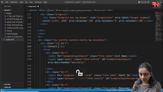Open problems warning indicator in status bar
Screen dimensions: 163x92
click(2, 90)
